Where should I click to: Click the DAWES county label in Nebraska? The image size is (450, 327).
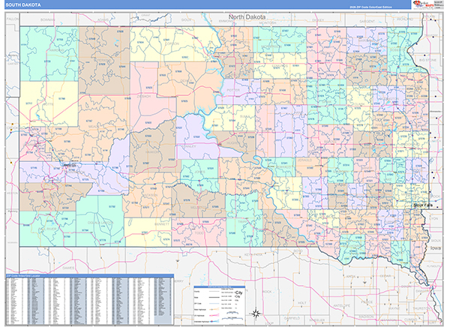coord(68,268)
